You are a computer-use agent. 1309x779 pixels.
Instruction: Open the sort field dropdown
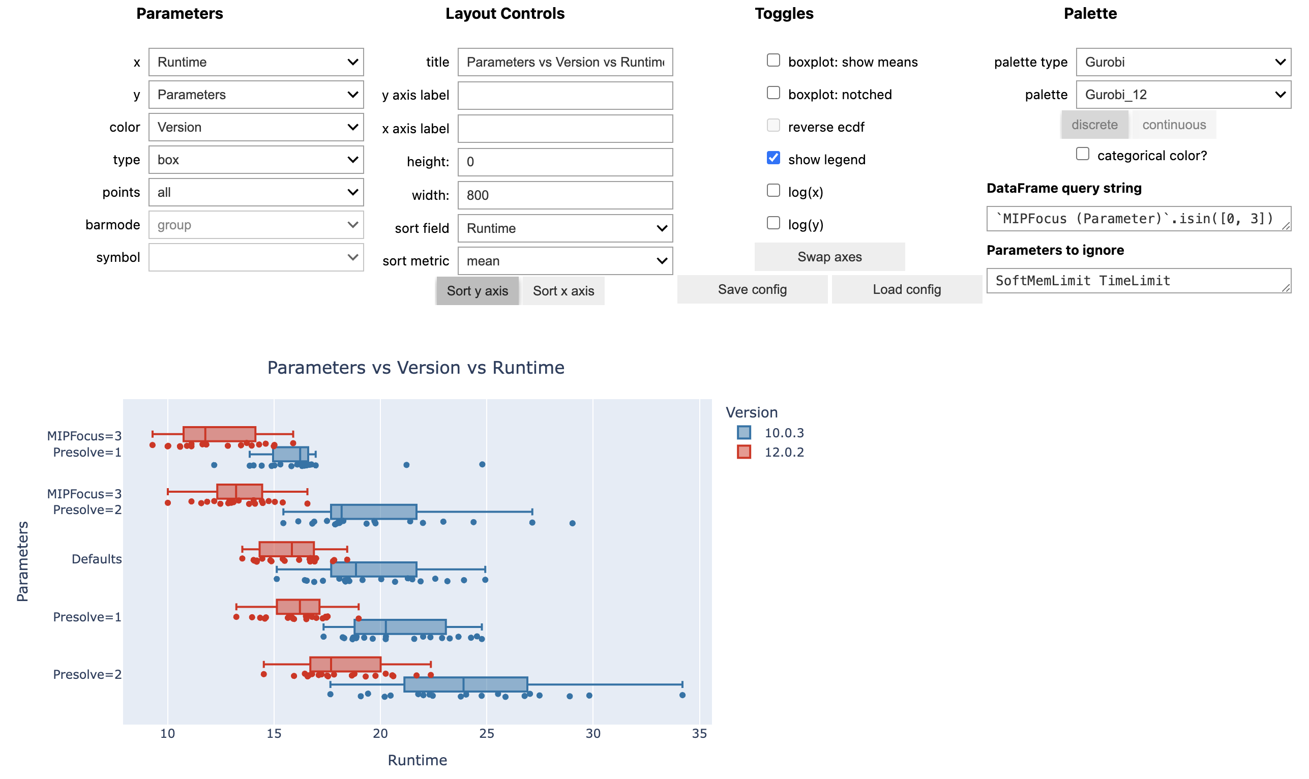pos(564,228)
